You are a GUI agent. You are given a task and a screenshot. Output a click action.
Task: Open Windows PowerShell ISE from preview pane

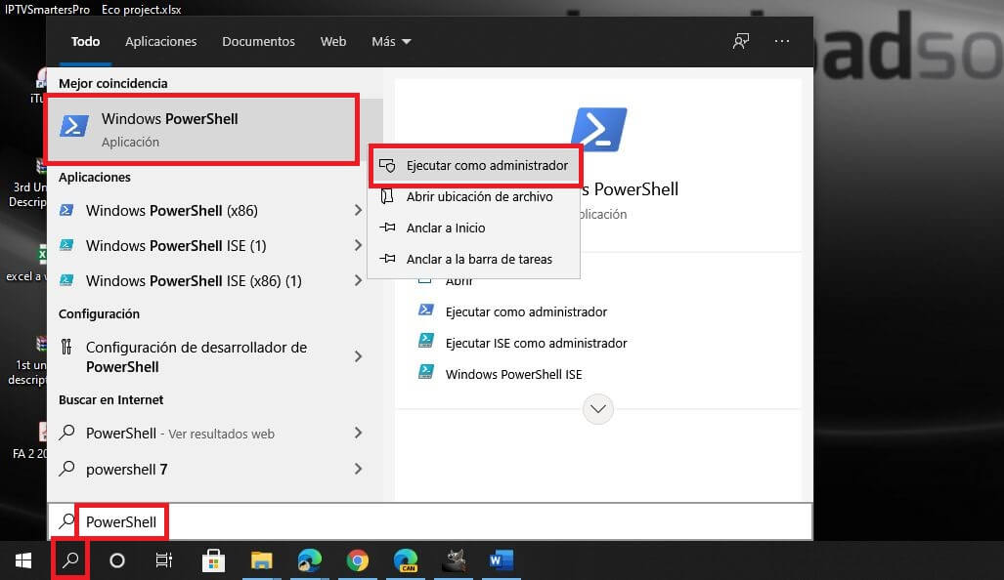(x=513, y=375)
